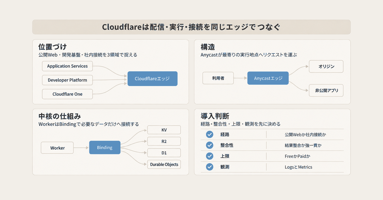This screenshot has width=383, height=200.
Task: Select the Developer Platform box
Action: (67, 80)
